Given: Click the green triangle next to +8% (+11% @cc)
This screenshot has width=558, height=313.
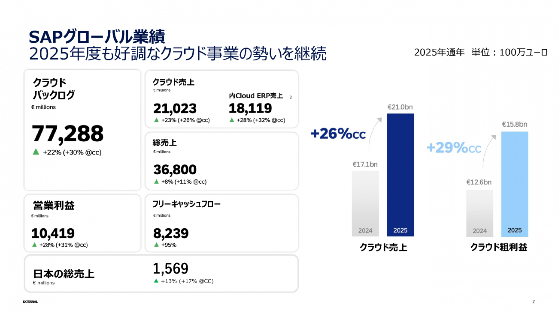Looking at the screenshot, I should [157, 182].
